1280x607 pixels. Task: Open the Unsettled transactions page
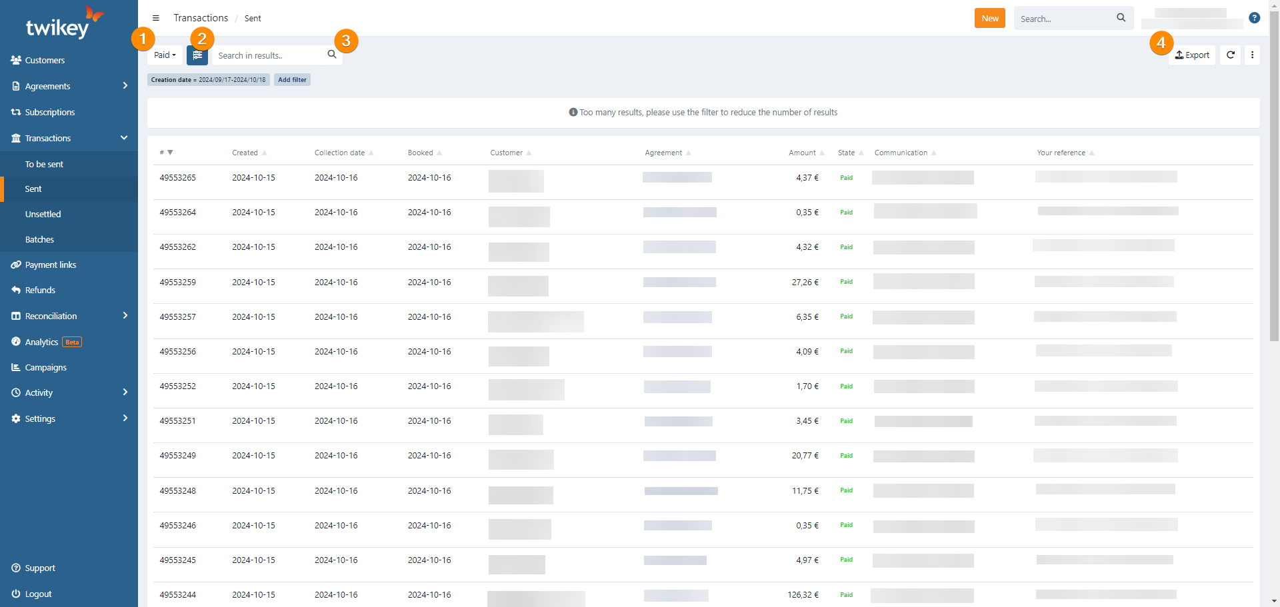(43, 214)
